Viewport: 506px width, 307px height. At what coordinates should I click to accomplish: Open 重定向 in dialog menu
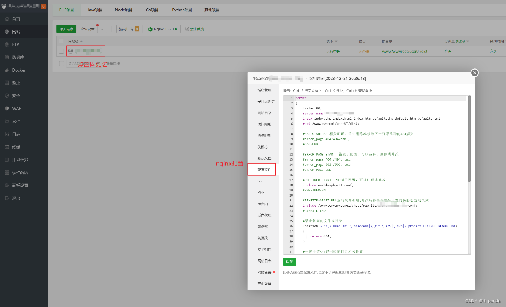[x=263, y=204]
